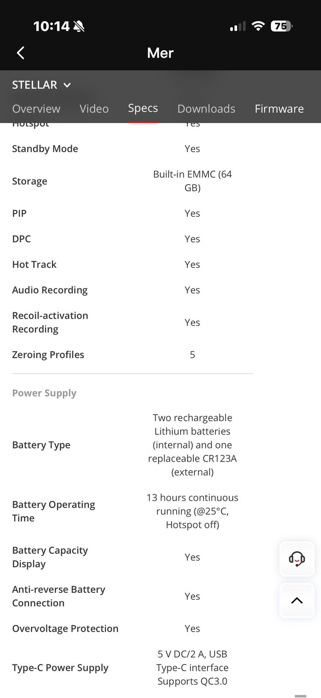The width and height of the screenshot is (321, 698).
Task: Open the customer support headset icon
Action: coord(297,558)
